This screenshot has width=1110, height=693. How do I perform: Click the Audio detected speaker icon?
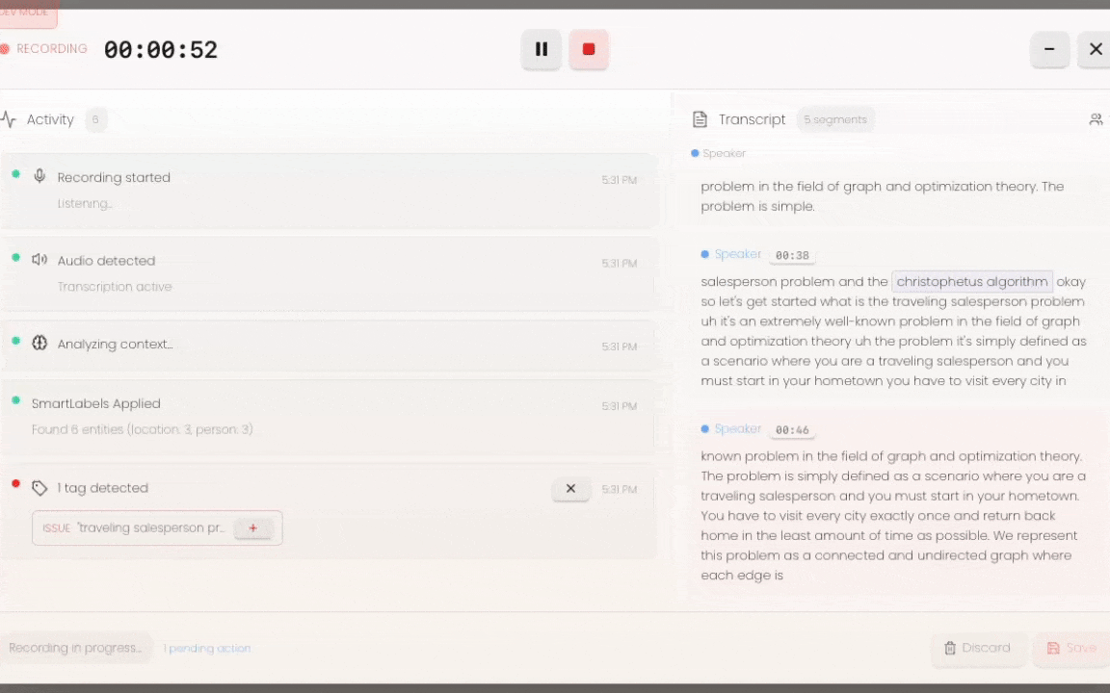(x=40, y=260)
